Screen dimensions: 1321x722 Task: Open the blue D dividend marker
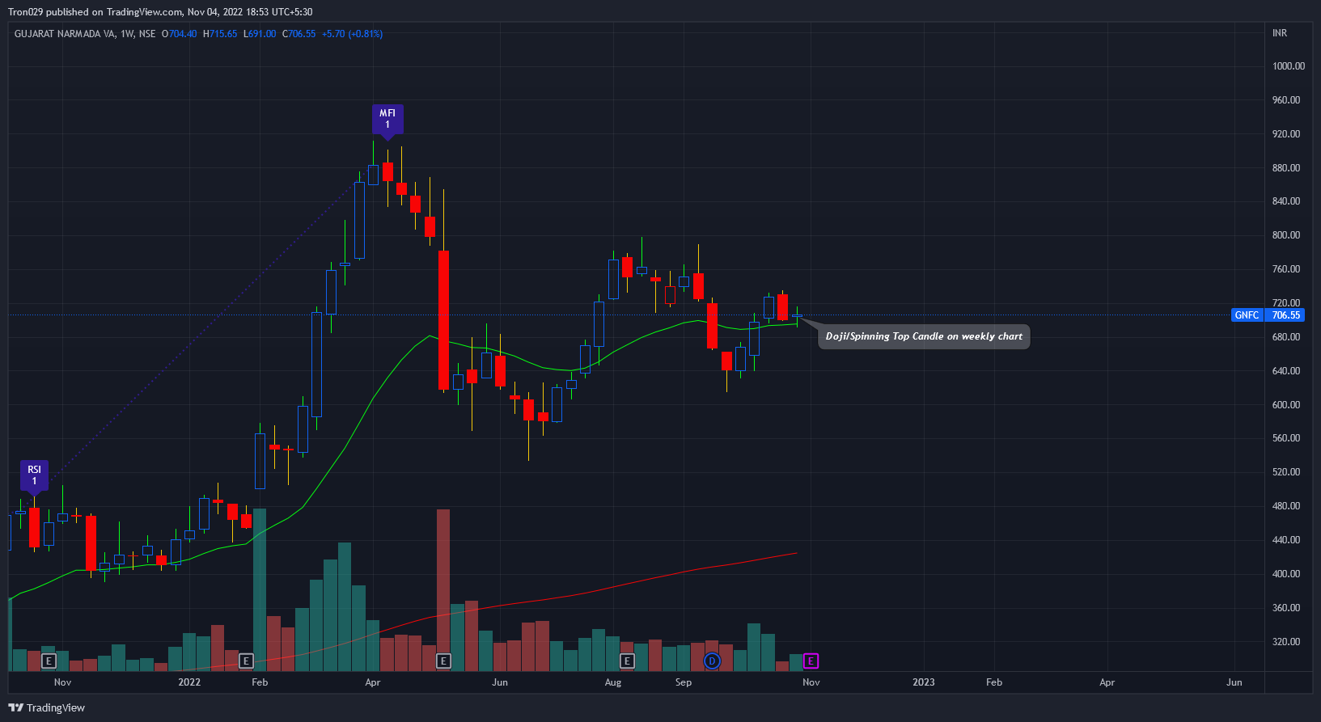click(x=712, y=661)
